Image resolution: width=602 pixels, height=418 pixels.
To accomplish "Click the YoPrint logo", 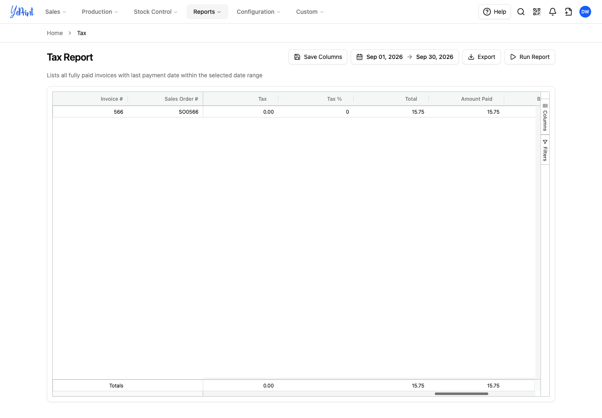I will coord(22,12).
